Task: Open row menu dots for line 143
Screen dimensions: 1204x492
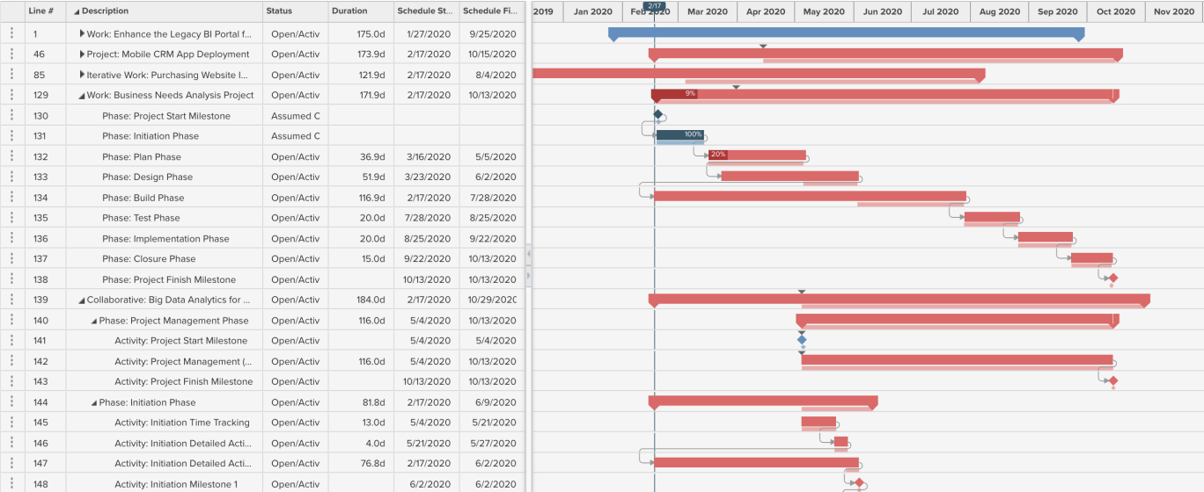Action: [x=11, y=381]
